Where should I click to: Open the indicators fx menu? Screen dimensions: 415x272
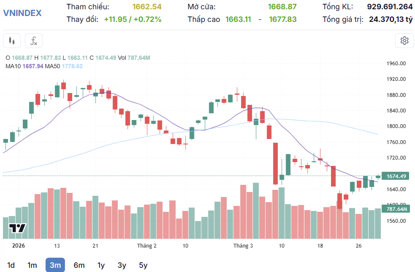[34, 41]
